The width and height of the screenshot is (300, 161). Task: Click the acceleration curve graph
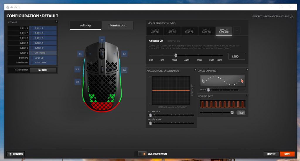coord(171,90)
